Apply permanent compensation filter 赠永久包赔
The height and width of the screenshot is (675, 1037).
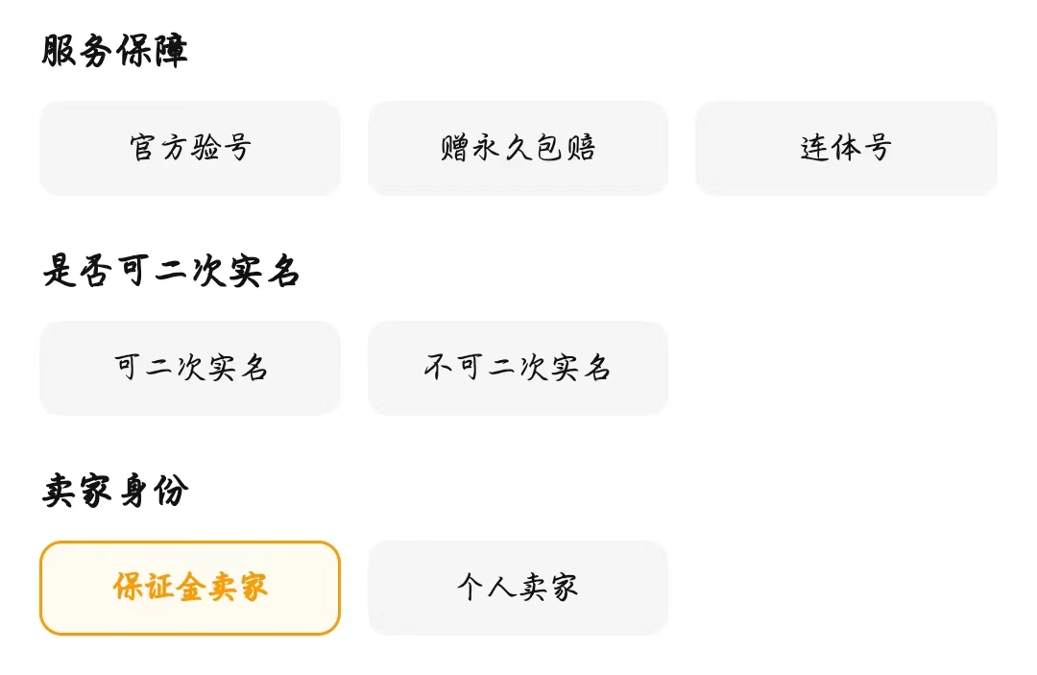pyautogui.click(x=518, y=148)
